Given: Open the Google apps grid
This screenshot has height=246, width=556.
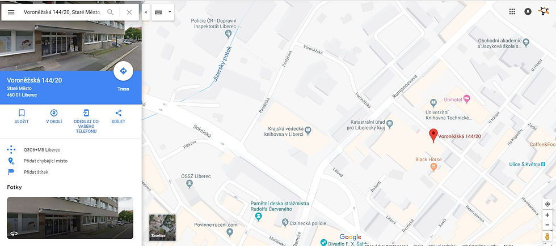Looking at the screenshot, I should (512, 12).
